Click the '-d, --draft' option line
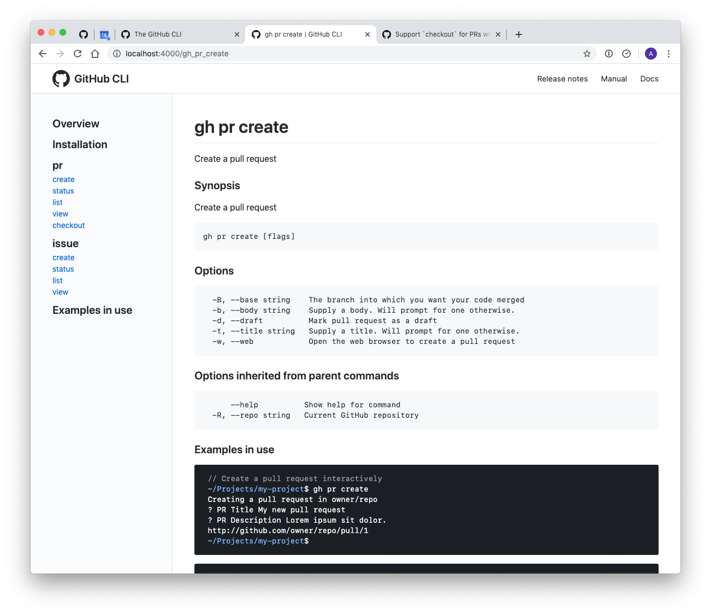Viewport: 711px width, 614px height. pyautogui.click(x=324, y=320)
